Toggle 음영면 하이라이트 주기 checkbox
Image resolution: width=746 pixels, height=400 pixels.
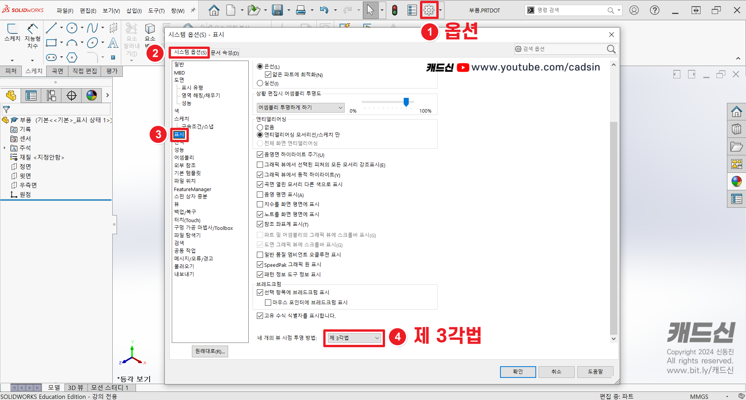(x=260, y=155)
